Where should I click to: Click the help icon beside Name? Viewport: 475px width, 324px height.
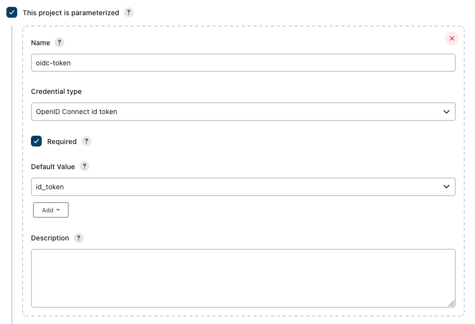[59, 42]
